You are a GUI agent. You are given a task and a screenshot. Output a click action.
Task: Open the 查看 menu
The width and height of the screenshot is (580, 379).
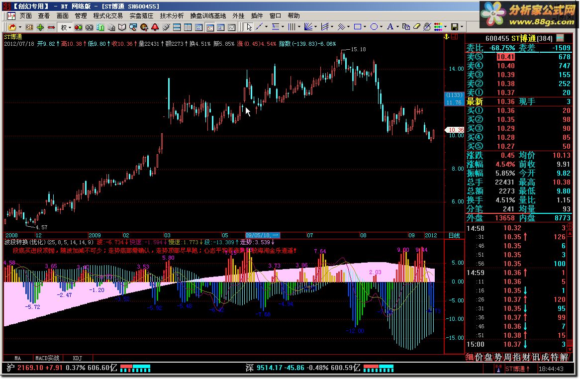pos(44,16)
